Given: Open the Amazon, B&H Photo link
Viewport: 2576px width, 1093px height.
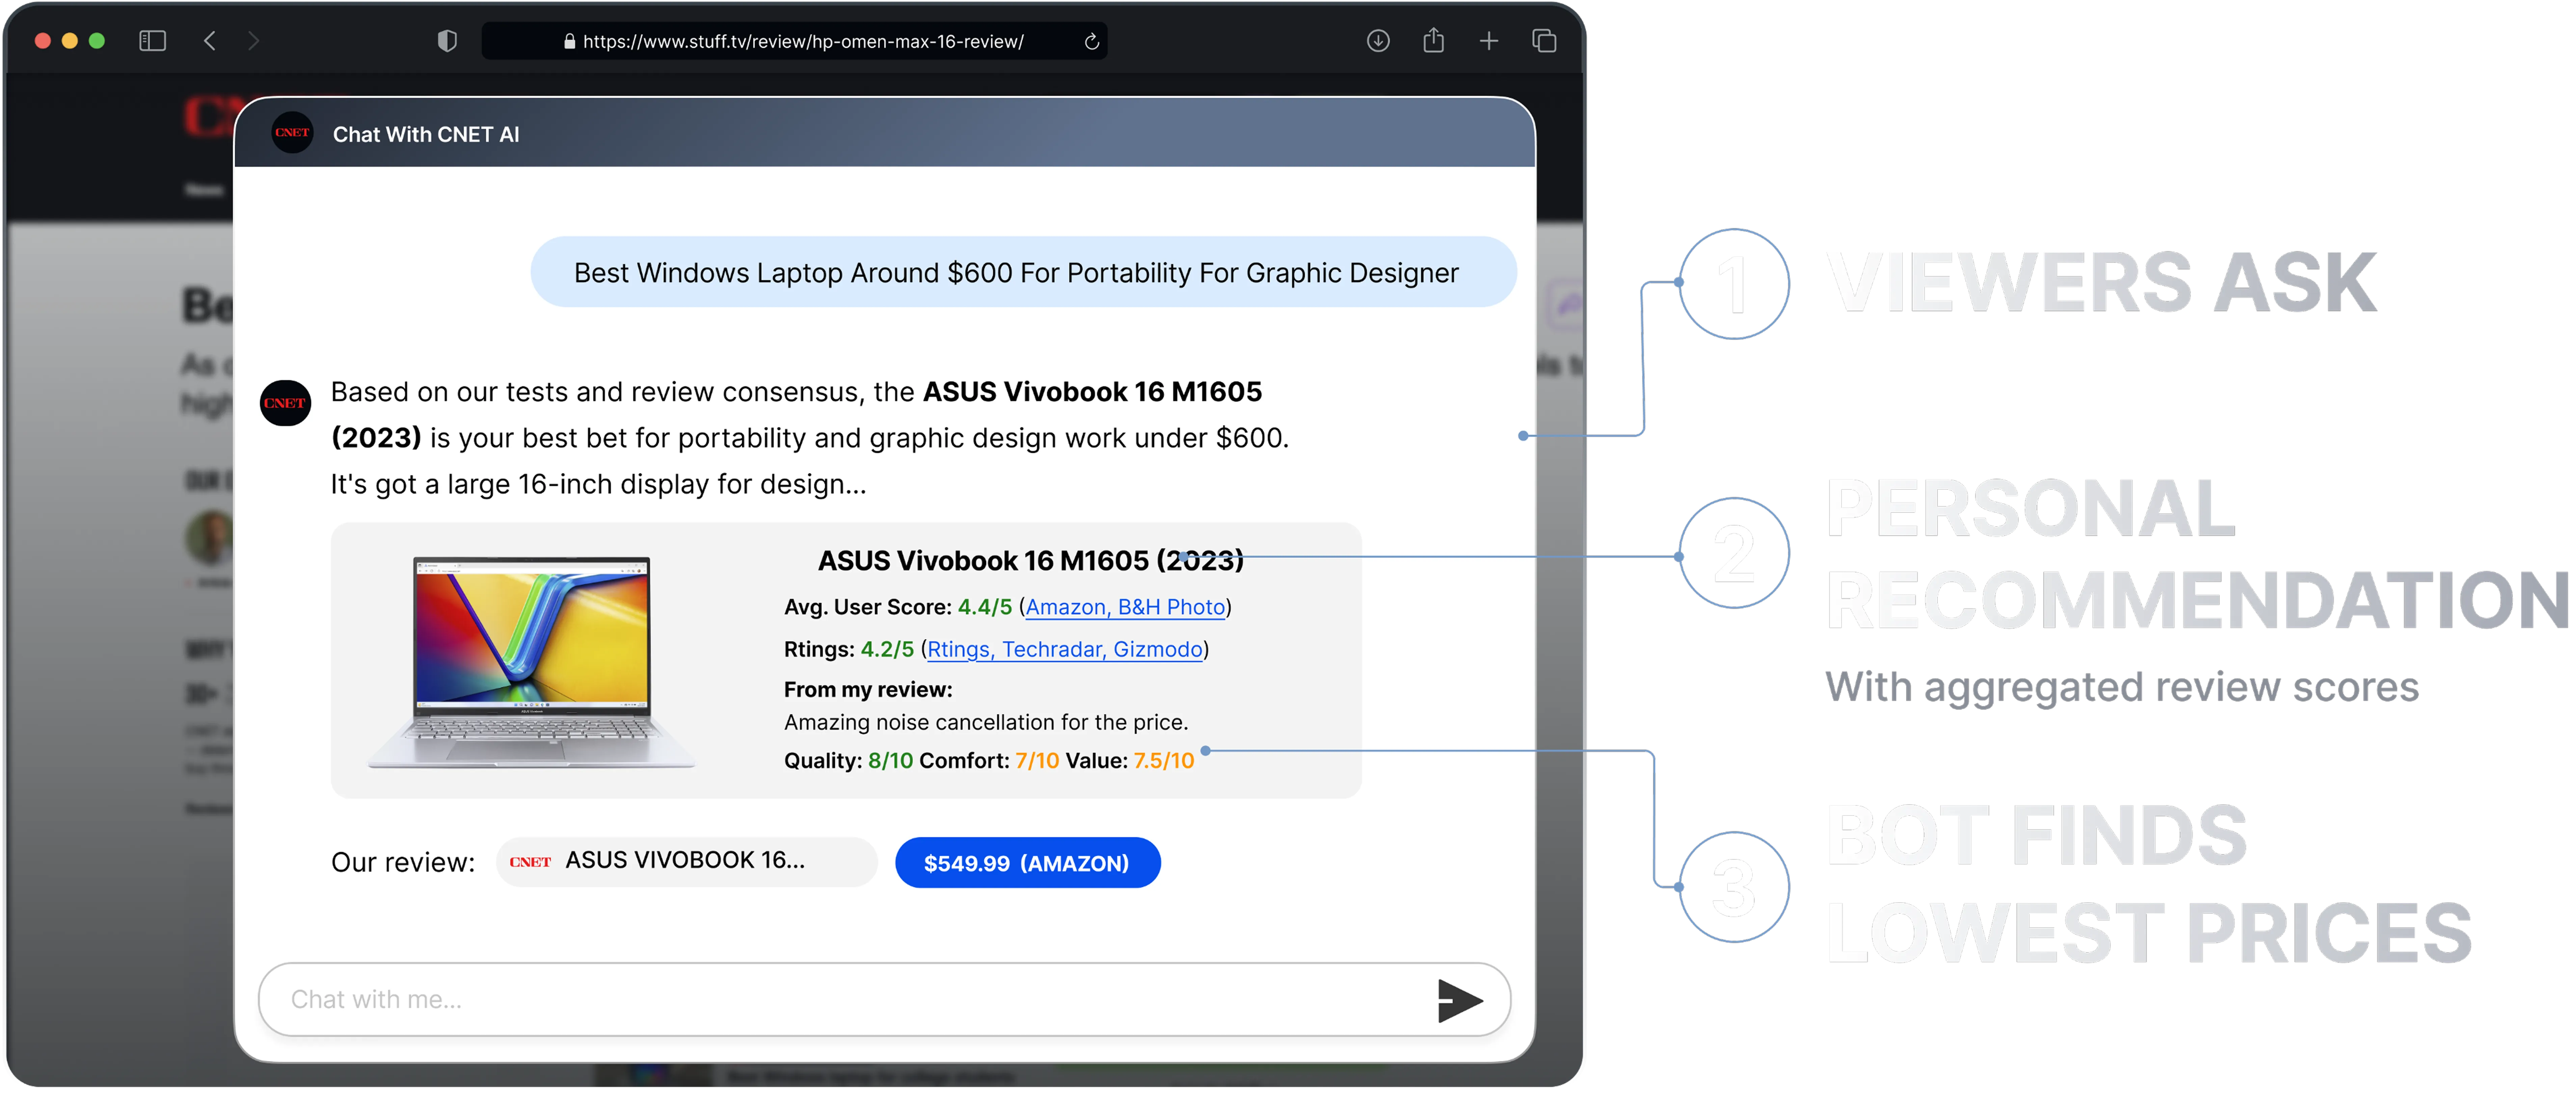Looking at the screenshot, I should point(1125,607).
